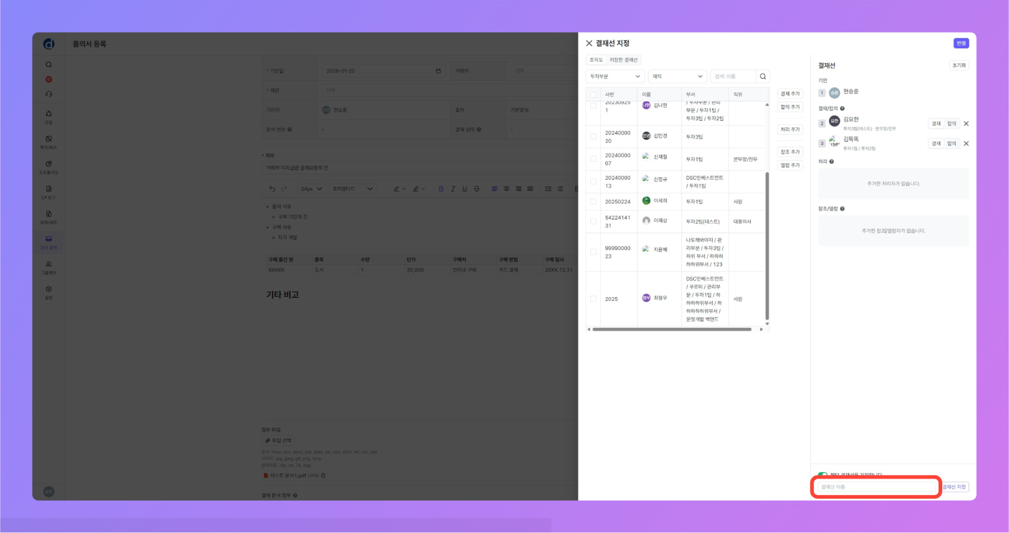Set 김똑똑's role to 결재
The height and width of the screenshot is (533, 1009).
[936, 144]
